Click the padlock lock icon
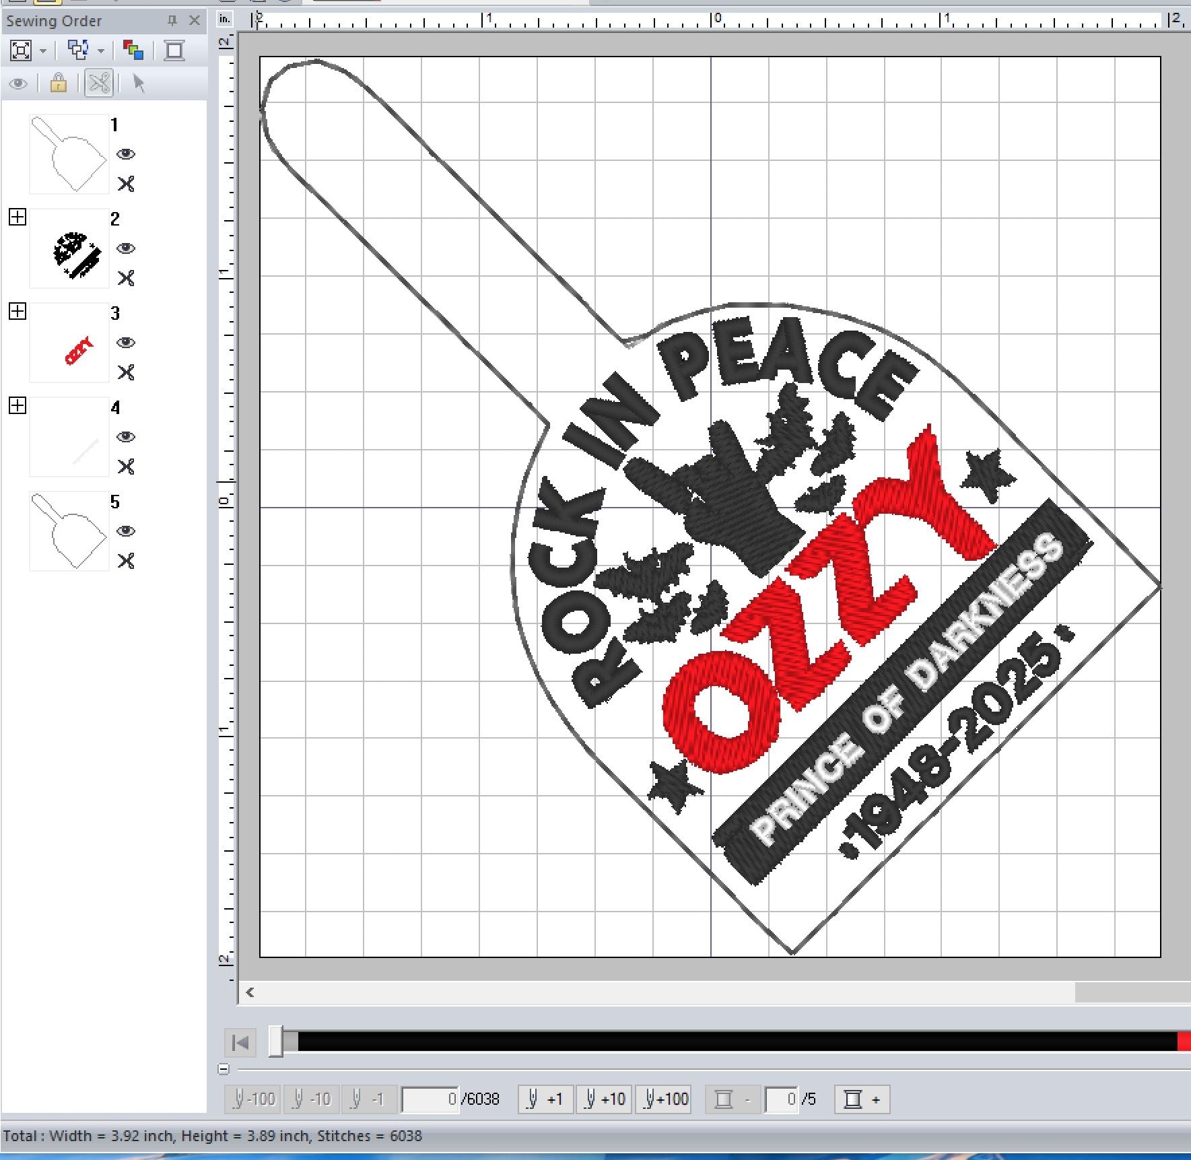 (x=59, y=83)
